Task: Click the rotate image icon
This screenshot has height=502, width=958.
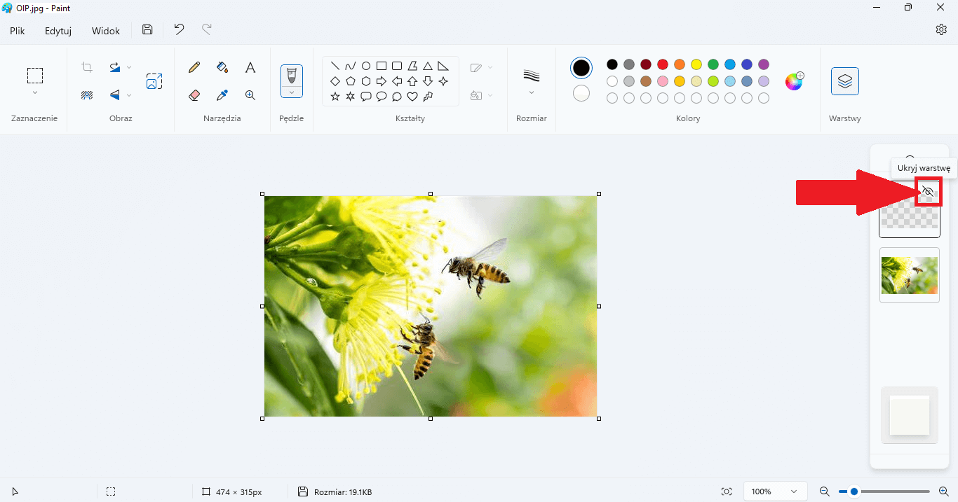Action: click(114, 67)
